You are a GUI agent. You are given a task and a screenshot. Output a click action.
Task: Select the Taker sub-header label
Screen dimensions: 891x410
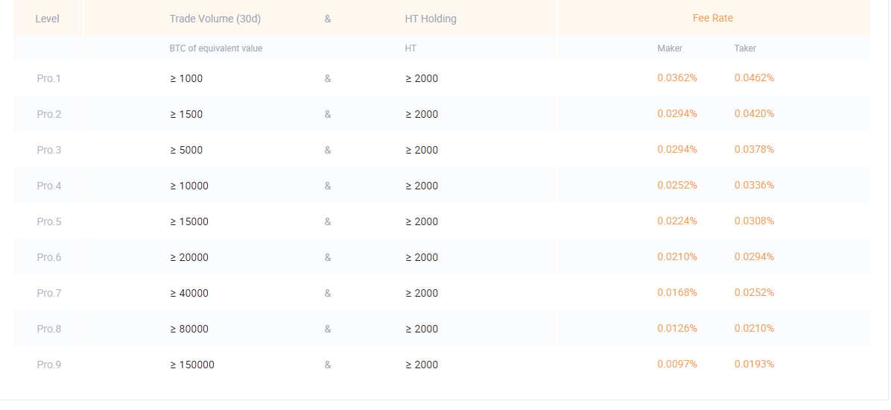pos(745,48)
